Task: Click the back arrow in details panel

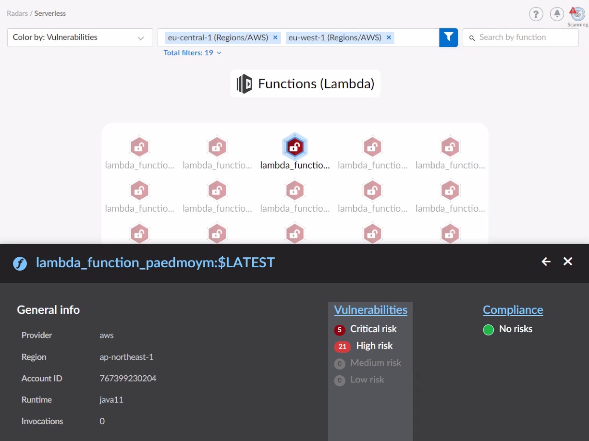Action: [546, 262]
